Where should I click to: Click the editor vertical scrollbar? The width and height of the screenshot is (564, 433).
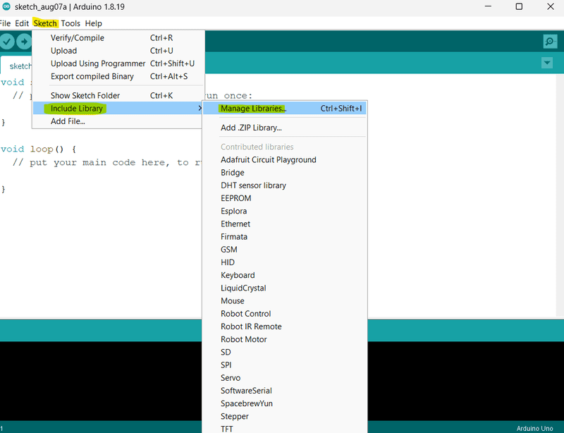click(560, 195)
